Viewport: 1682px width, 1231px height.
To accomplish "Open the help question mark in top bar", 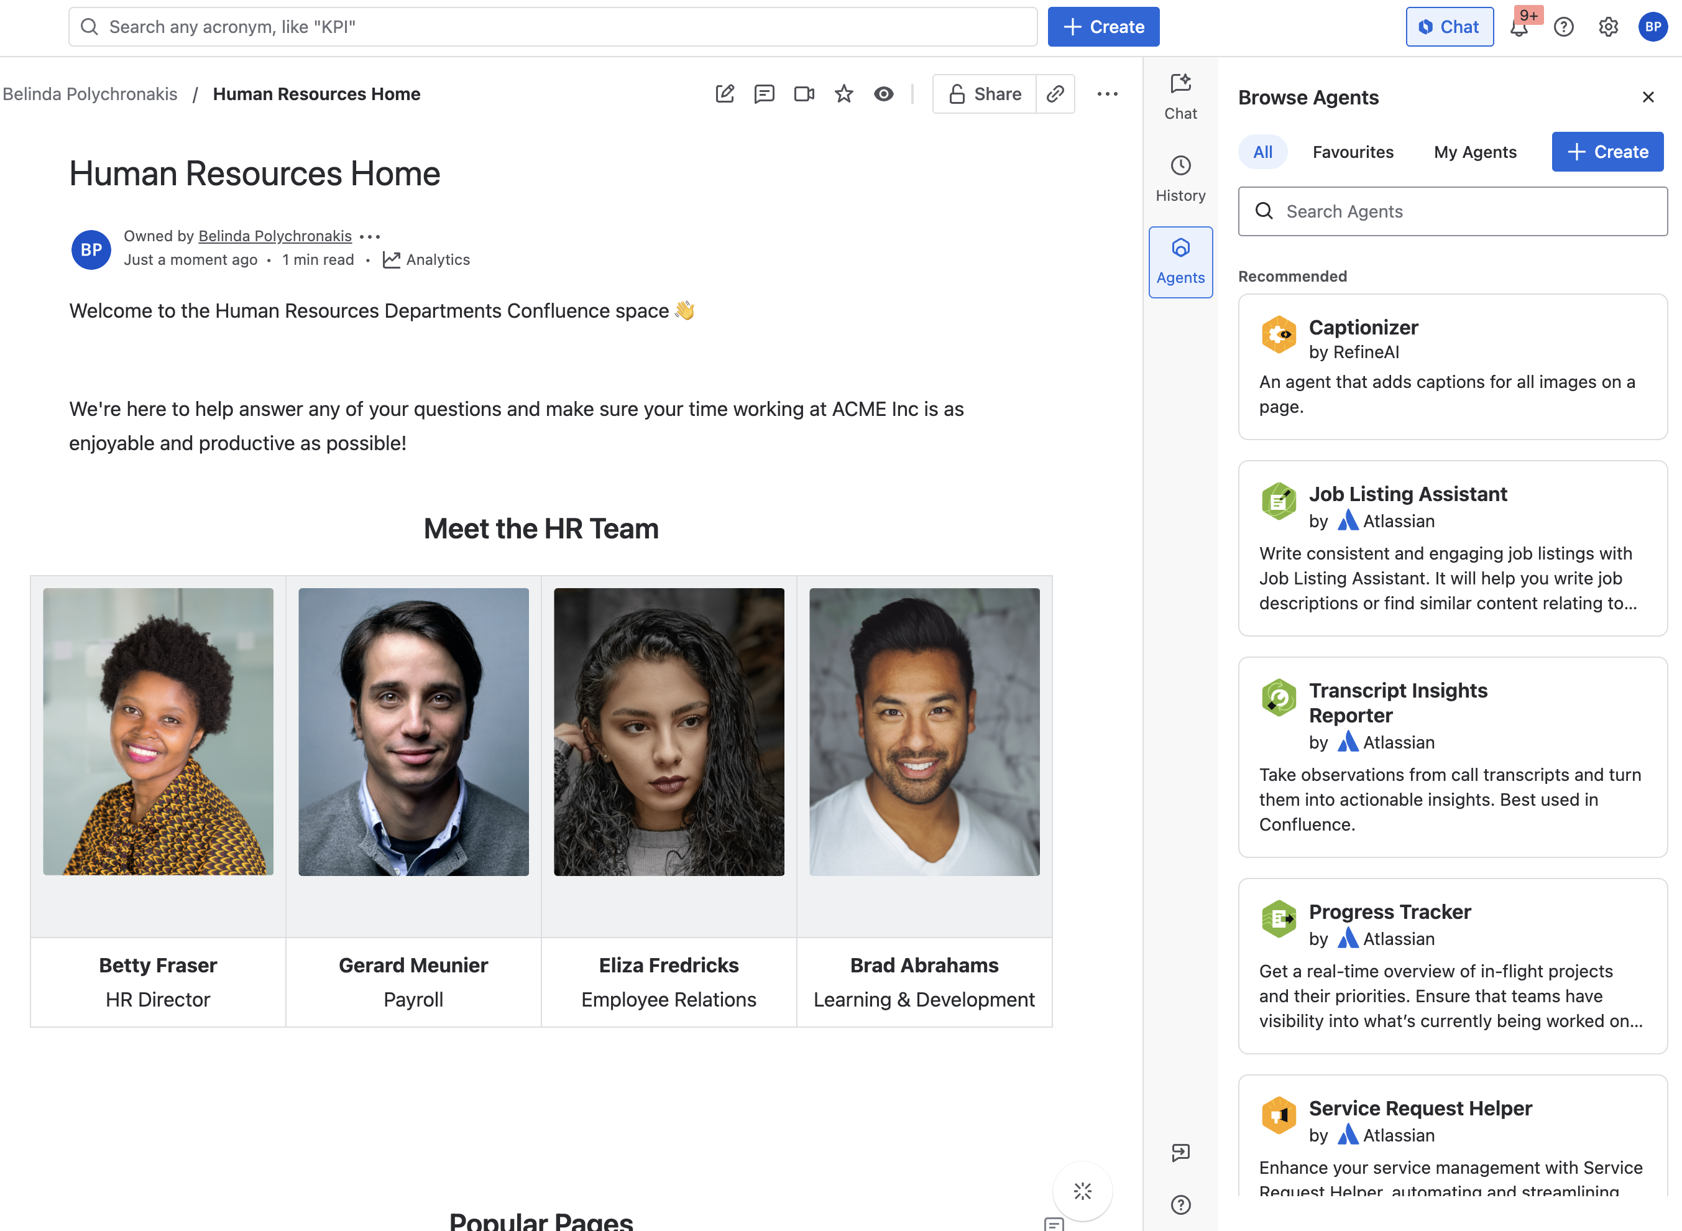I will [x=1563, y=27].
